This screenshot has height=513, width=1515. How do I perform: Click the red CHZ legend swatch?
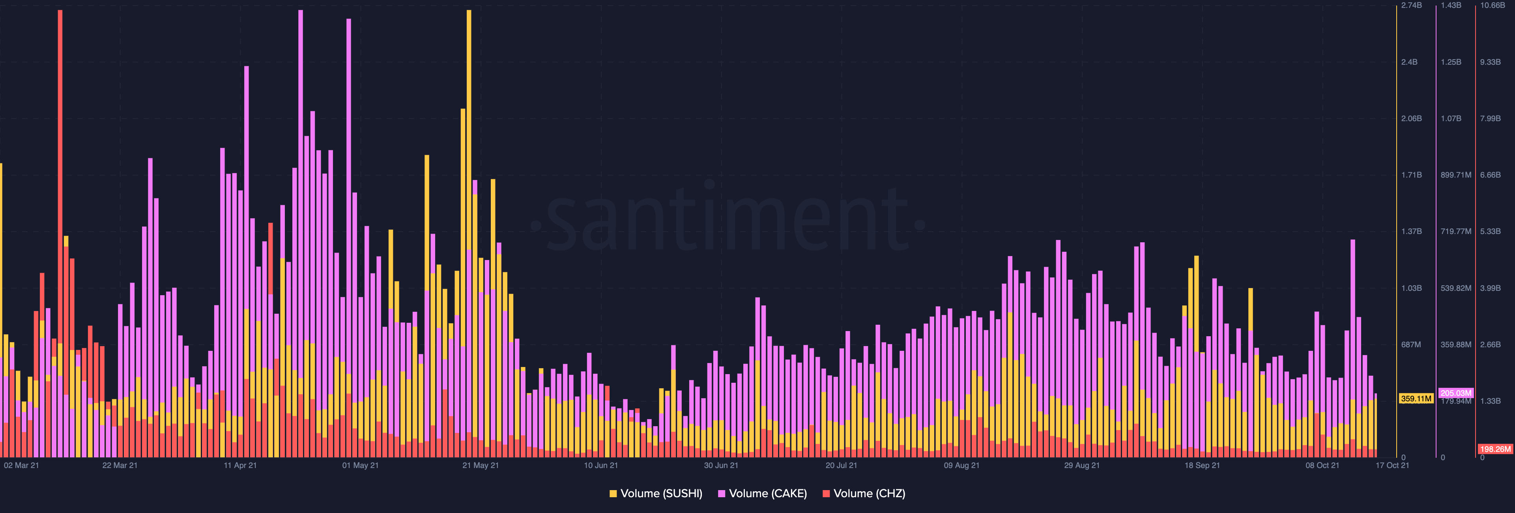click(x=826, y=494)
